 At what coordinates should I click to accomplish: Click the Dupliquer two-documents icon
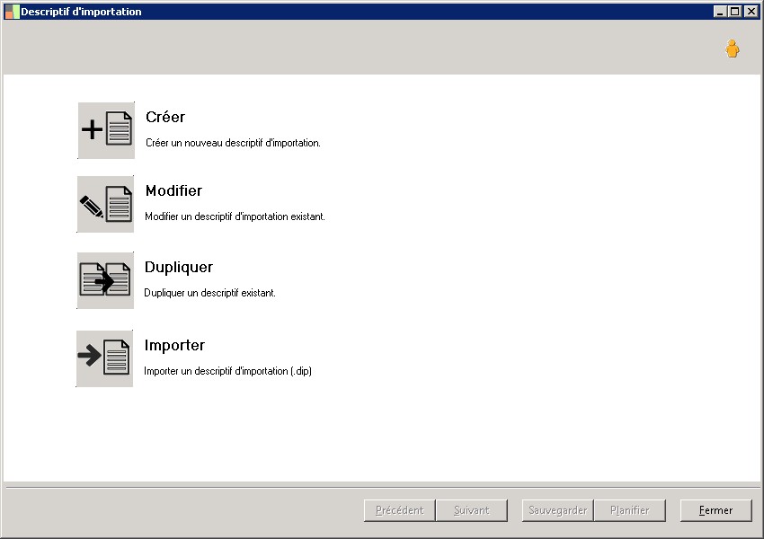pyautogui.click(x=105, y=280)
